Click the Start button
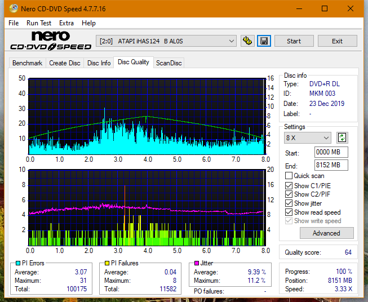This screenshot has width=368, height=302. (x=294, y=41)
